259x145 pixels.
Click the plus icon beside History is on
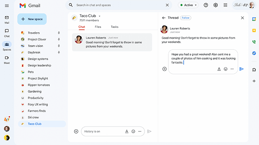(76, 131)
